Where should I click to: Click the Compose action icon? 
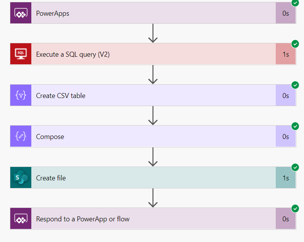(21, 137)
